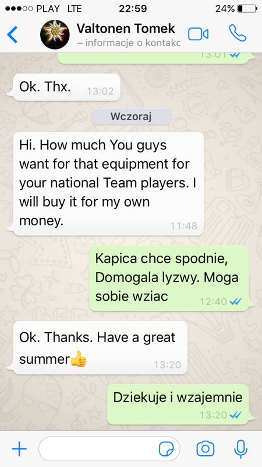This screenshot has height=467, width=262.
Task: Start a voice call via phone icon
Action: point(238,33)
